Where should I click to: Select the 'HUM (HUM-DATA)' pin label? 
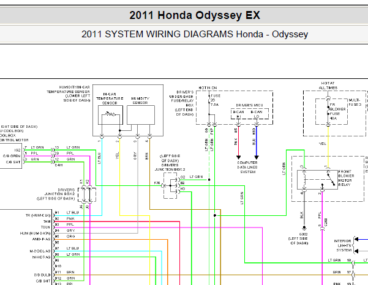tap(35, 233)
